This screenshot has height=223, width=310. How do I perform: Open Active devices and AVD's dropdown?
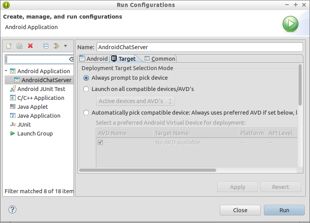(135, 101)
